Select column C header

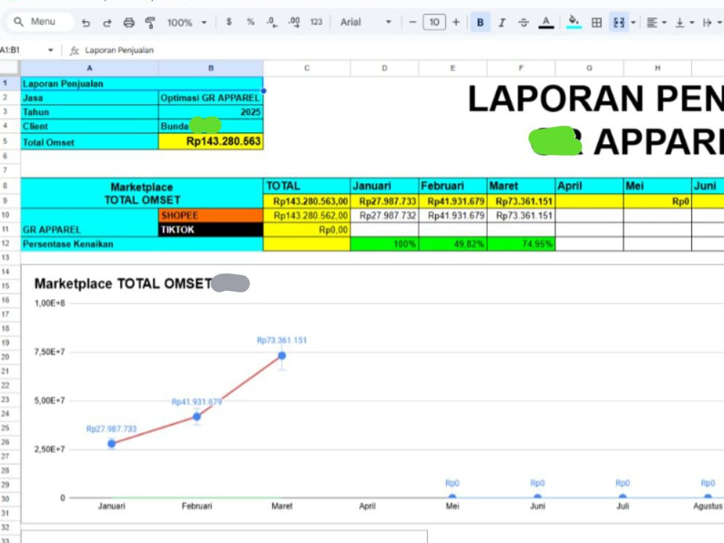click(x=306, y=68)
